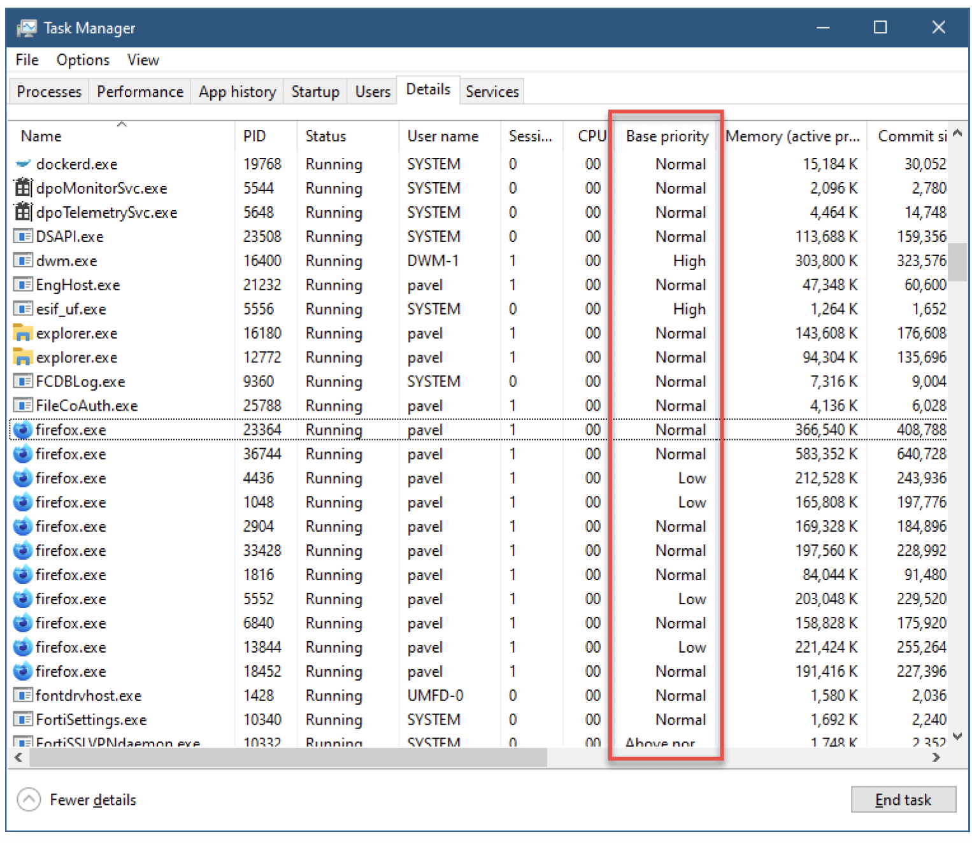Click the dpoMonitorSvc.exe process icon
The width and height of the screenshot is (972, 843).
tap(23, 188)
